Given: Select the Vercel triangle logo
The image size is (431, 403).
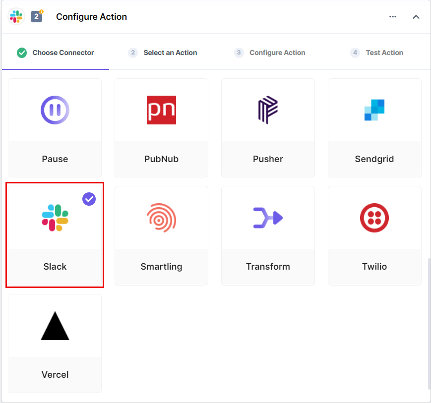Looking at the screenshot, I should [55, 326].
